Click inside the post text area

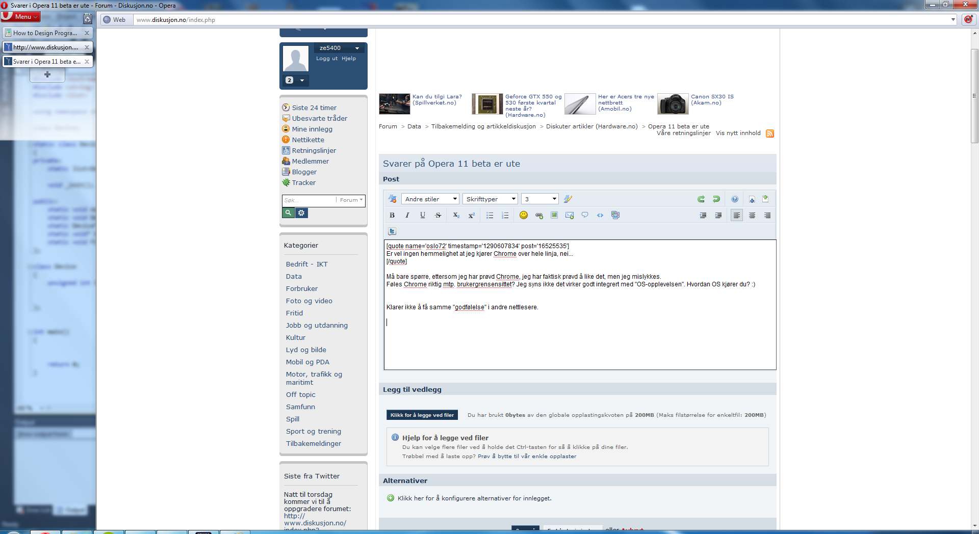(580, 304)
